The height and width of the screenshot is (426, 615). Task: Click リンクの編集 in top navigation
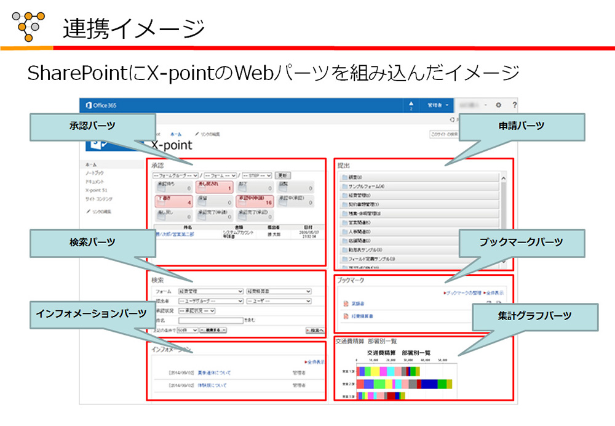tap(207, 134)
